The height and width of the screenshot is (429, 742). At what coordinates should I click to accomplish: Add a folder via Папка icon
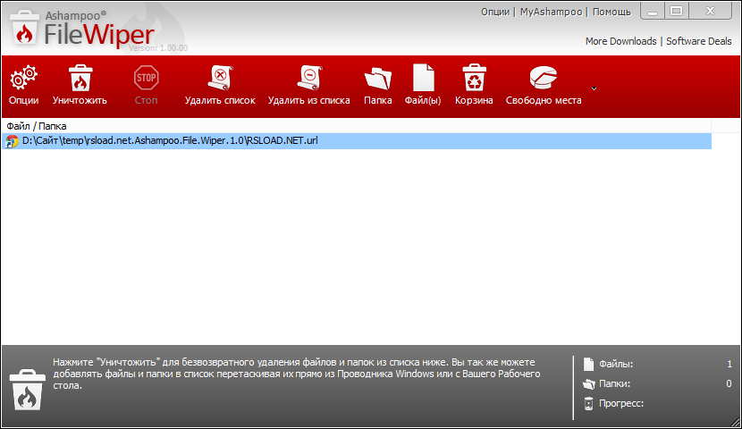tap(377, 79)
